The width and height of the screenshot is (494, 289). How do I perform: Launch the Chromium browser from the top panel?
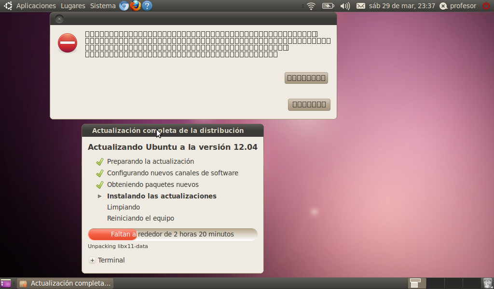click(x=124, y=6)
